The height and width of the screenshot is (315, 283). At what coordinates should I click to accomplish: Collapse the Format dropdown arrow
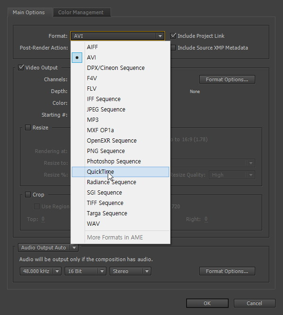point(160,36)
